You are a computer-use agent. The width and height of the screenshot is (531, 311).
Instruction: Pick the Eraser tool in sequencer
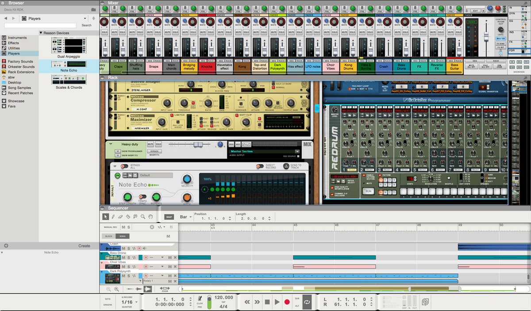pyautogui.click(x=120, y=217)
